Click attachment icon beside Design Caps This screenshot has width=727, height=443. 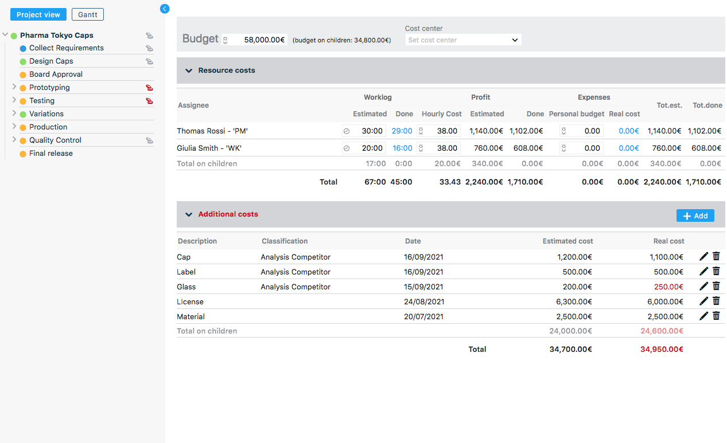149,61
